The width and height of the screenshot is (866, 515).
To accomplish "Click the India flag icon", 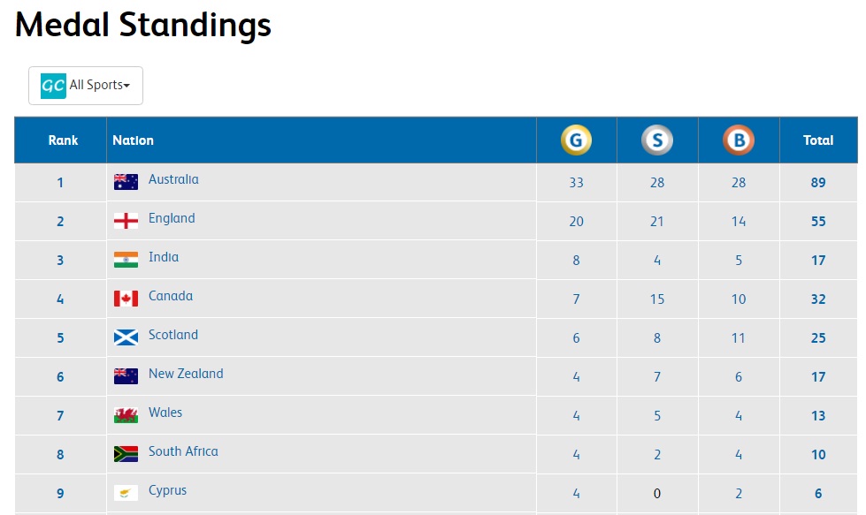I will (x=126, y=260).
